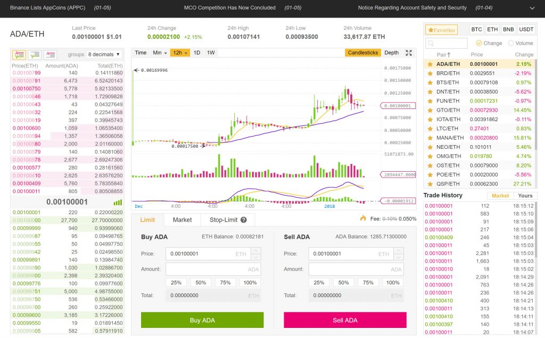Screen dimensions: 545x338
Task: Click the green bars icon beside 0.00100001
Action: click(118, 202)
